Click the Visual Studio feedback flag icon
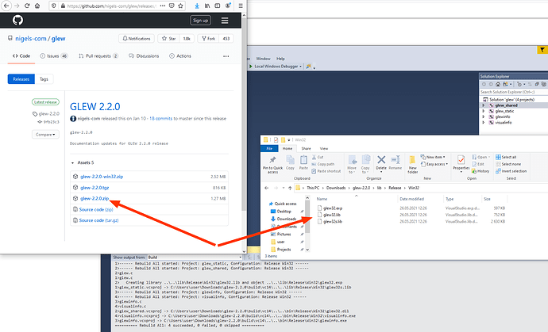Viewport: 548px width, 332px height. pyautogui.click(x=542, y=50)
